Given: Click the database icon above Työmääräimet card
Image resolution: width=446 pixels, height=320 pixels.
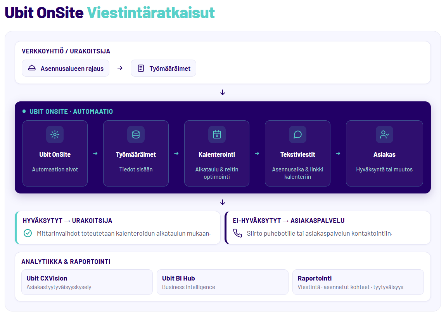Looking at the screenshot, I should [136, 135].
